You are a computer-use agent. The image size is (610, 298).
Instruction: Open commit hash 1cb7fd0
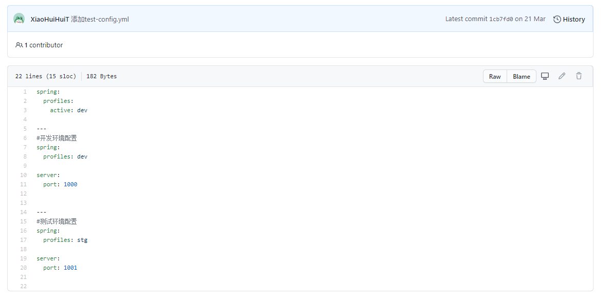coord(501,19)
